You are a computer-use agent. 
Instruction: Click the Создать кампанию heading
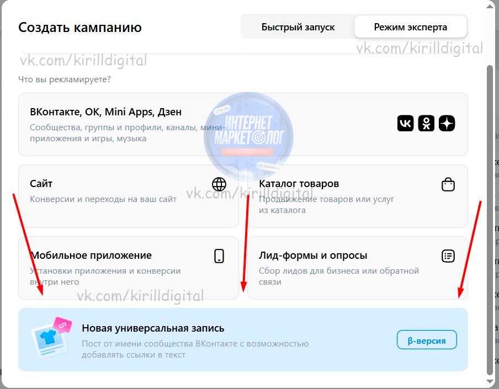click(x=80, y=28)
